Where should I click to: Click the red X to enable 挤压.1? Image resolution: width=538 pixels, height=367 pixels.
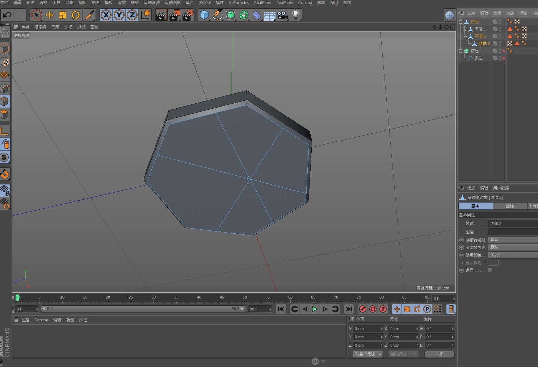504,51
